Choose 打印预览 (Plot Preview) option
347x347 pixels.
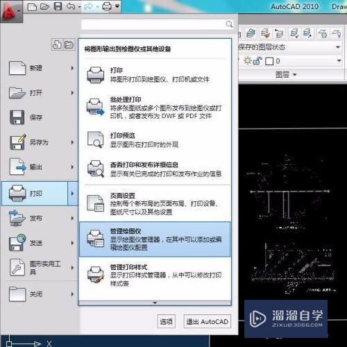pyautogui.click(x=155, y=139)
